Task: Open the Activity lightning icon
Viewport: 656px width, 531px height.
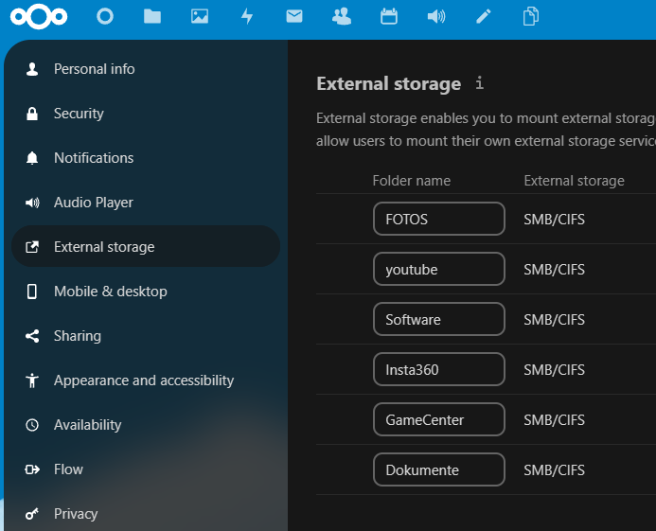Action: 247,17
